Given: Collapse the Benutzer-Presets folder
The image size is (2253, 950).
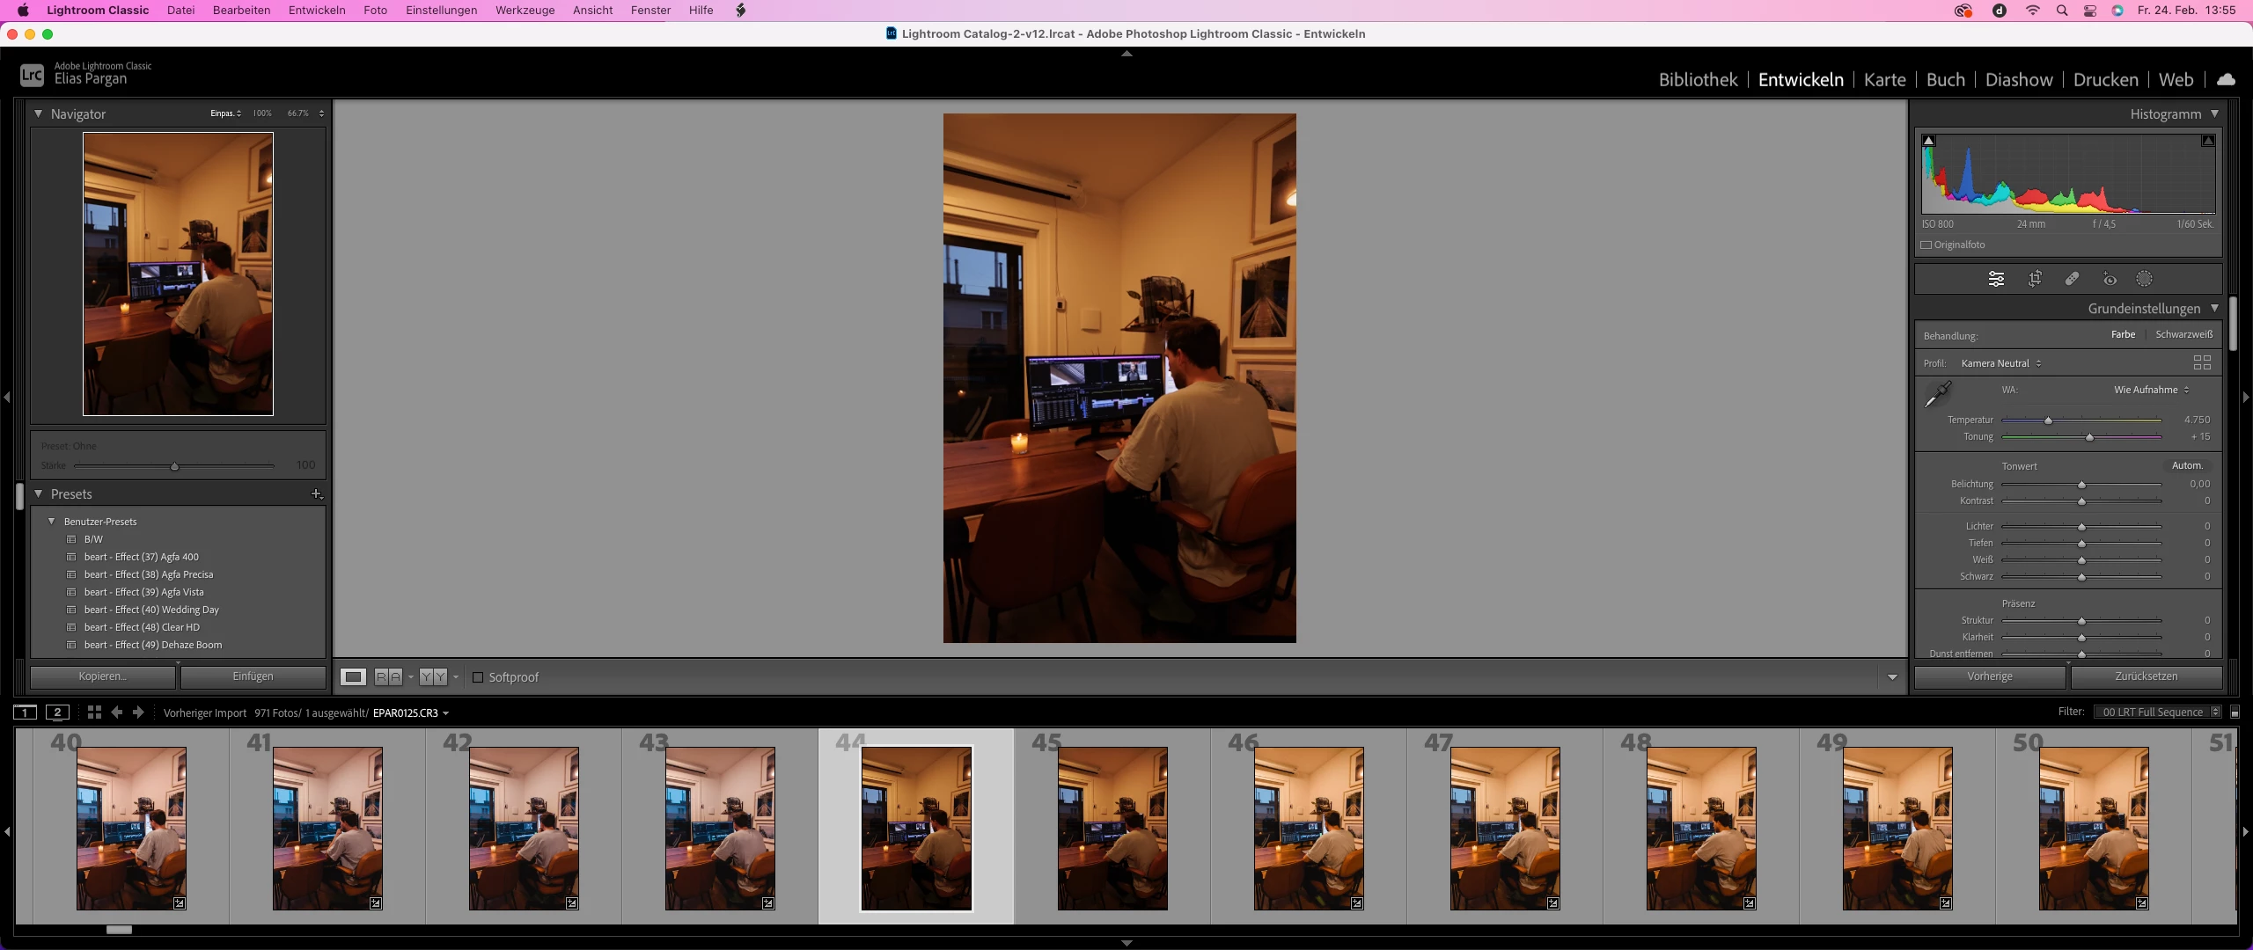Looking at the screenshot, I should tap(51, 522).
